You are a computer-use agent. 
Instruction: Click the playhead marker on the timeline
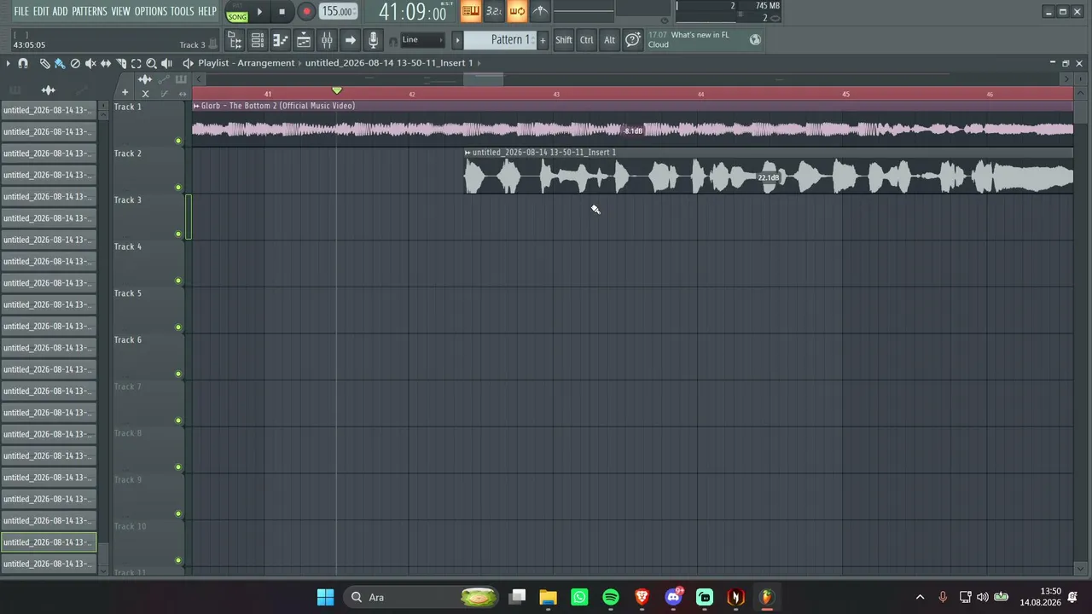click(x=337, y=90)
